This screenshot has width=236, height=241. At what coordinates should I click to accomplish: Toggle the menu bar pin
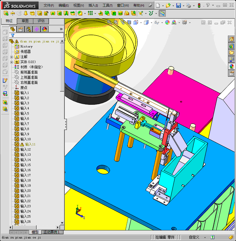pos(150,5)
